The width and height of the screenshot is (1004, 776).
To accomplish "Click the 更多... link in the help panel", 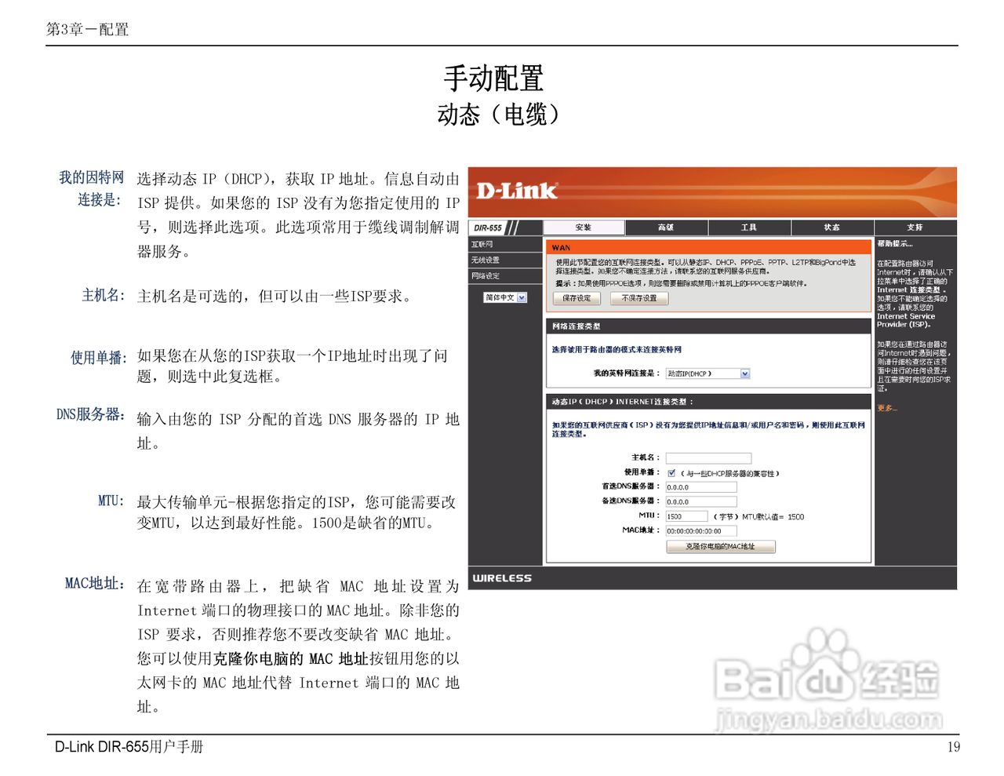I will [887, 408].
